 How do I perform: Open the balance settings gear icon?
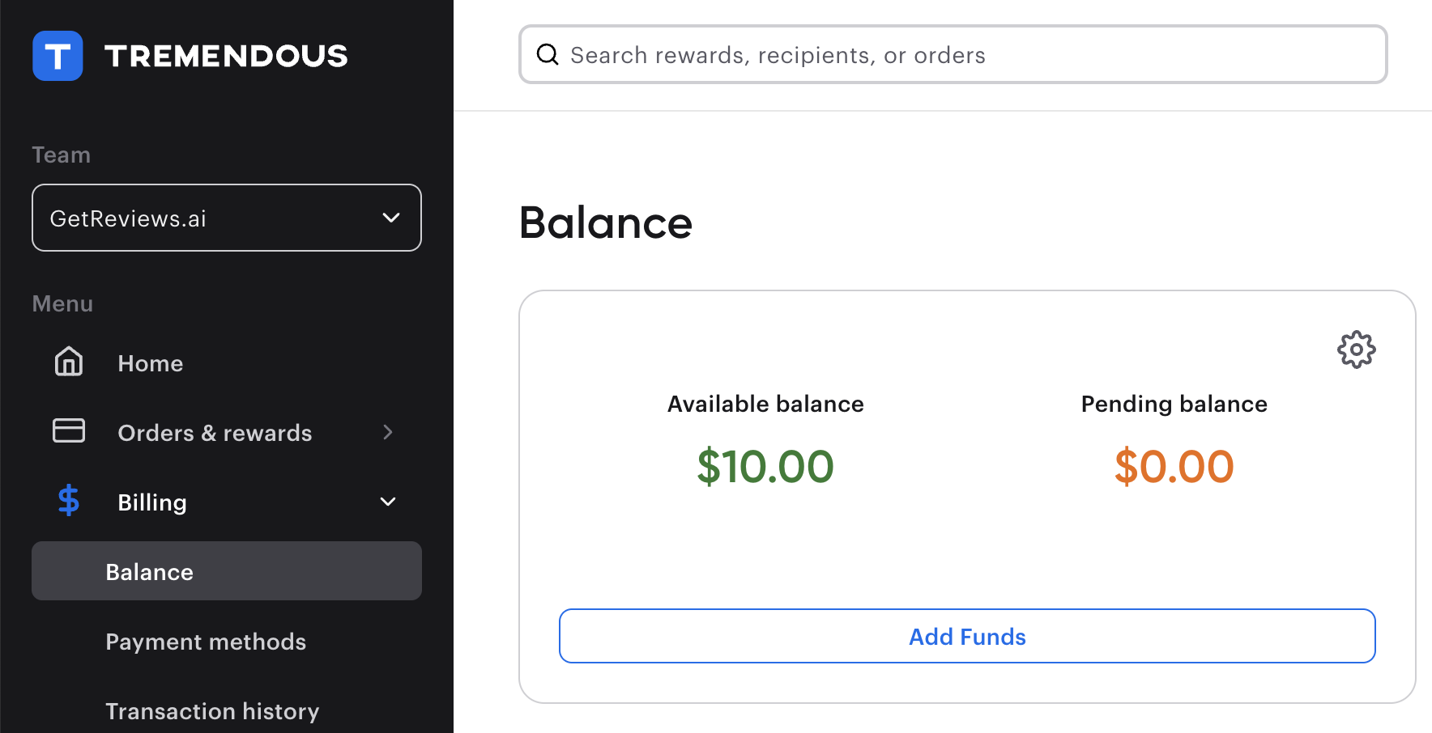click(1356, 350)
